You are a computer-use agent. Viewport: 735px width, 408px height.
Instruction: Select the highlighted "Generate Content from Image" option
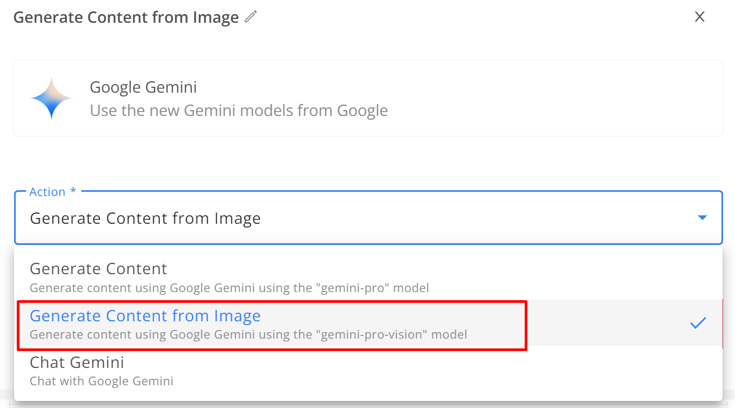click(x=368, y=323)
